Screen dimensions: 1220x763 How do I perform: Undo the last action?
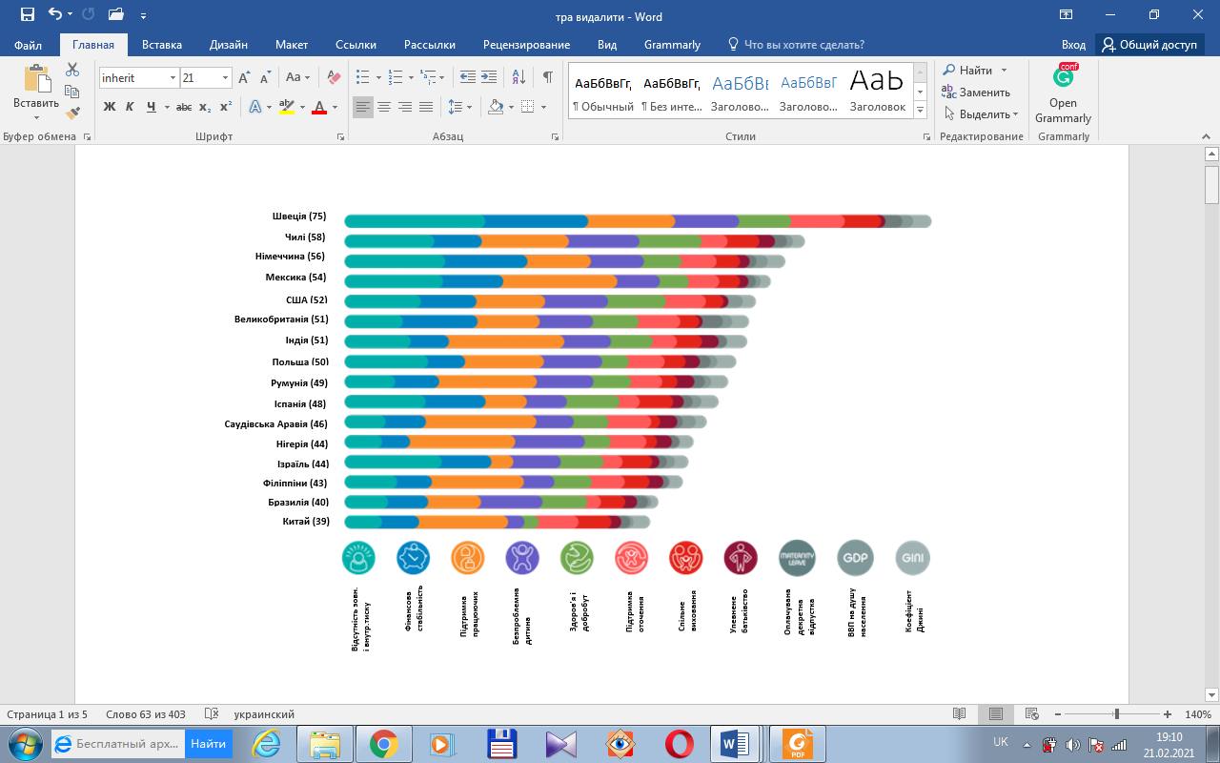tap(54, 15)
